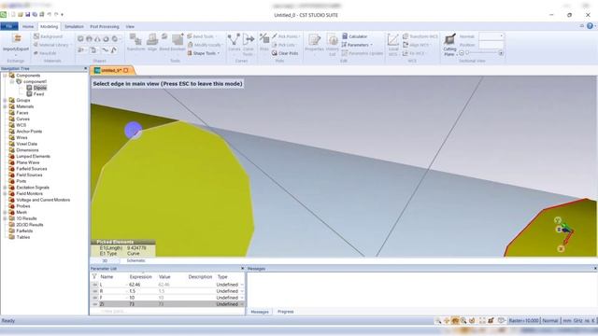Open Bend Tools
The image size is (598, 336).
tap(202, 36)
